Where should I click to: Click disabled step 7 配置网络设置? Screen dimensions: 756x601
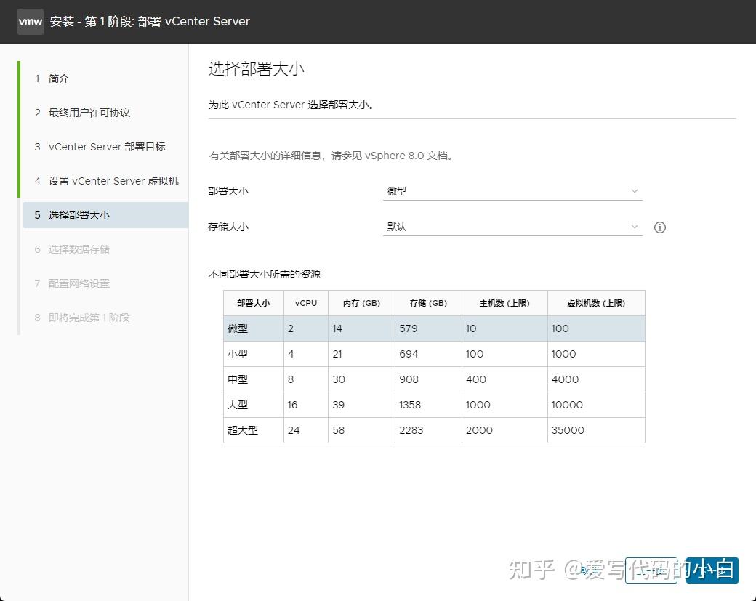point(72,283)
